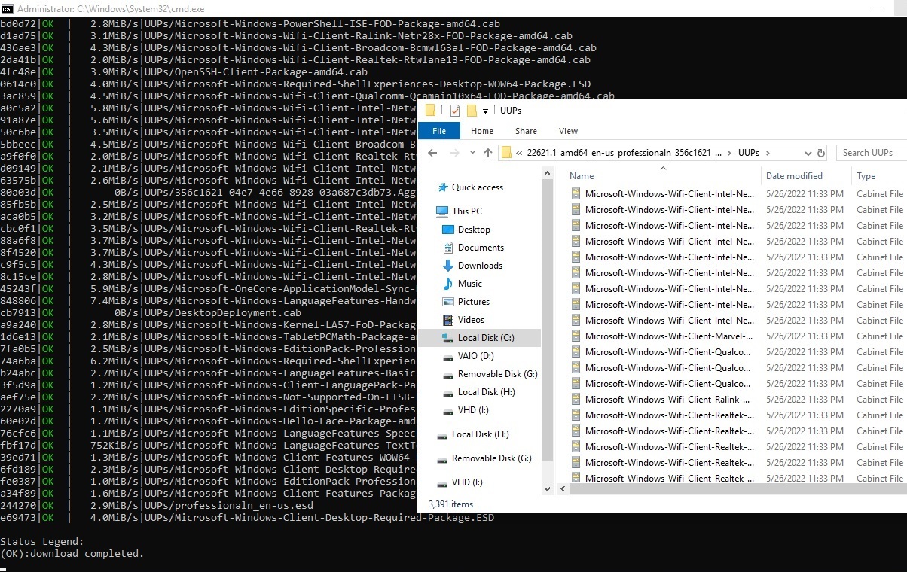Refresh the UUPs folder view
This screenshot has width=907, height=572.
(x=820, y=153)
